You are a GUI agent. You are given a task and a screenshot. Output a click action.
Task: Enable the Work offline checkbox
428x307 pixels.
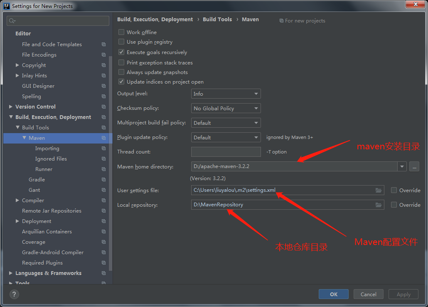click(x=122, y=32)
